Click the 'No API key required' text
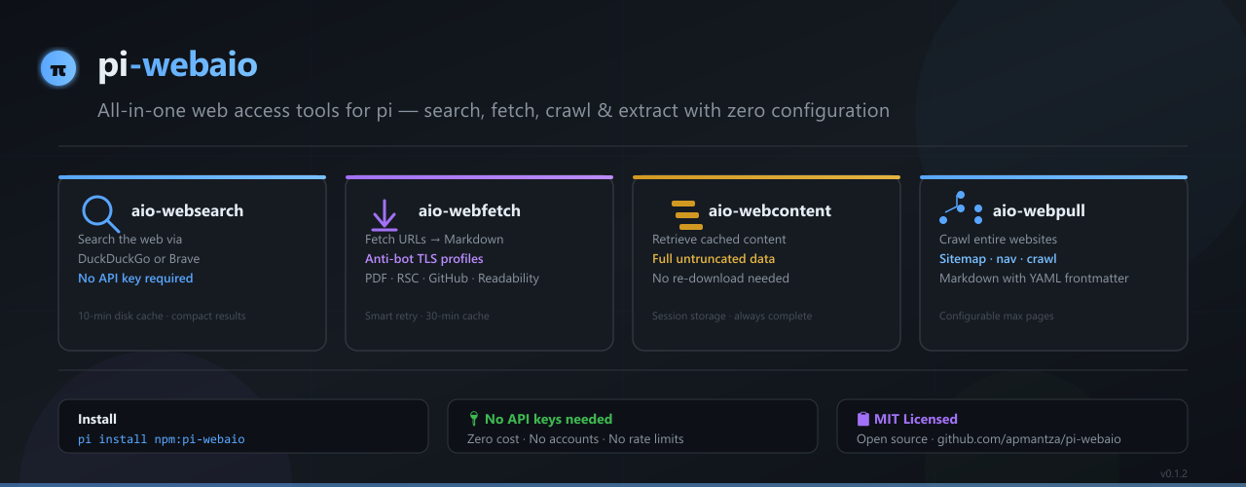 [135, 279]
